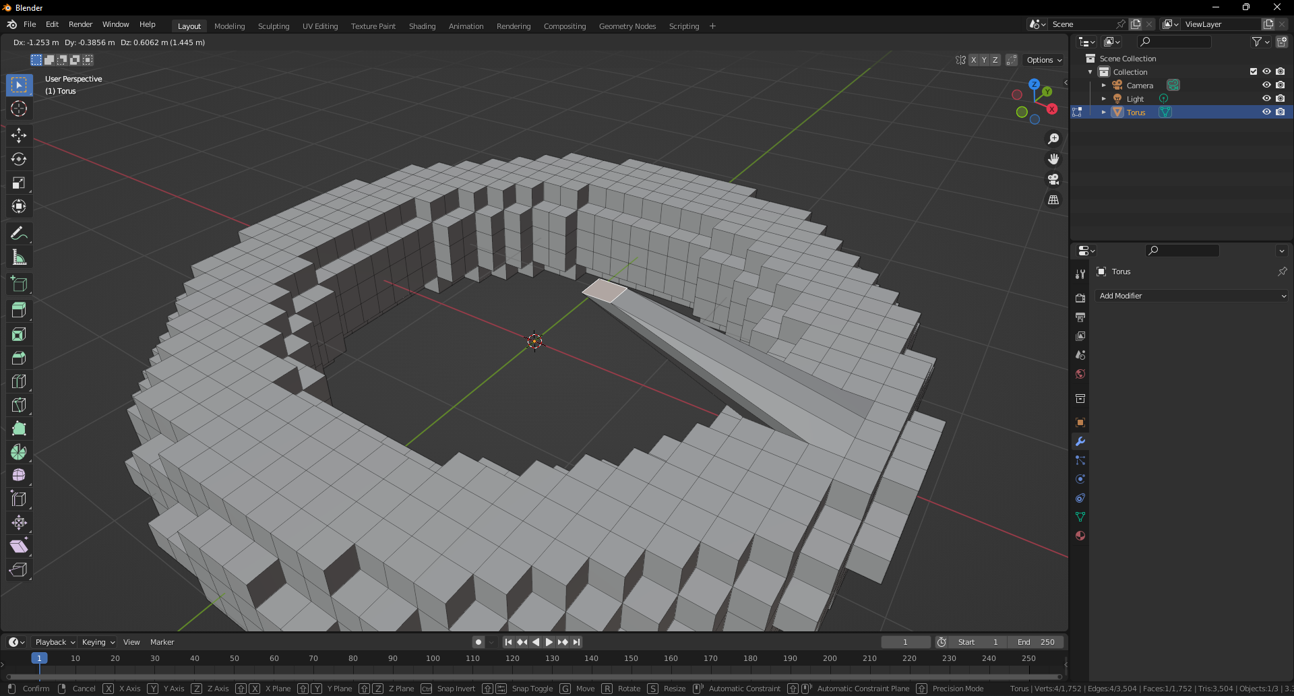This screenshot has width=1294, height=696.
Task: Click the End frame field
Action: 1036,642
